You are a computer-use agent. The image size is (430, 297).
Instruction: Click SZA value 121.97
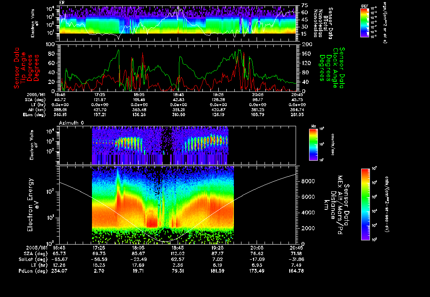click(x=100, y=100)
